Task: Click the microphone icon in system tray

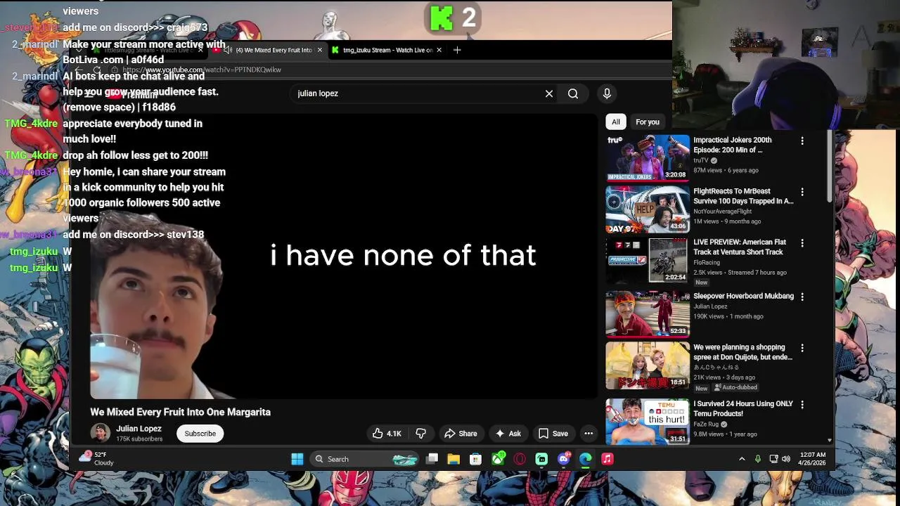Action: (758, 459)
